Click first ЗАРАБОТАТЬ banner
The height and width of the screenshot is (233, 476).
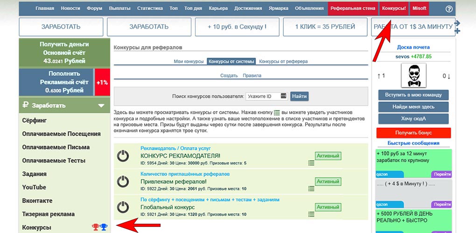coord(61,27)
